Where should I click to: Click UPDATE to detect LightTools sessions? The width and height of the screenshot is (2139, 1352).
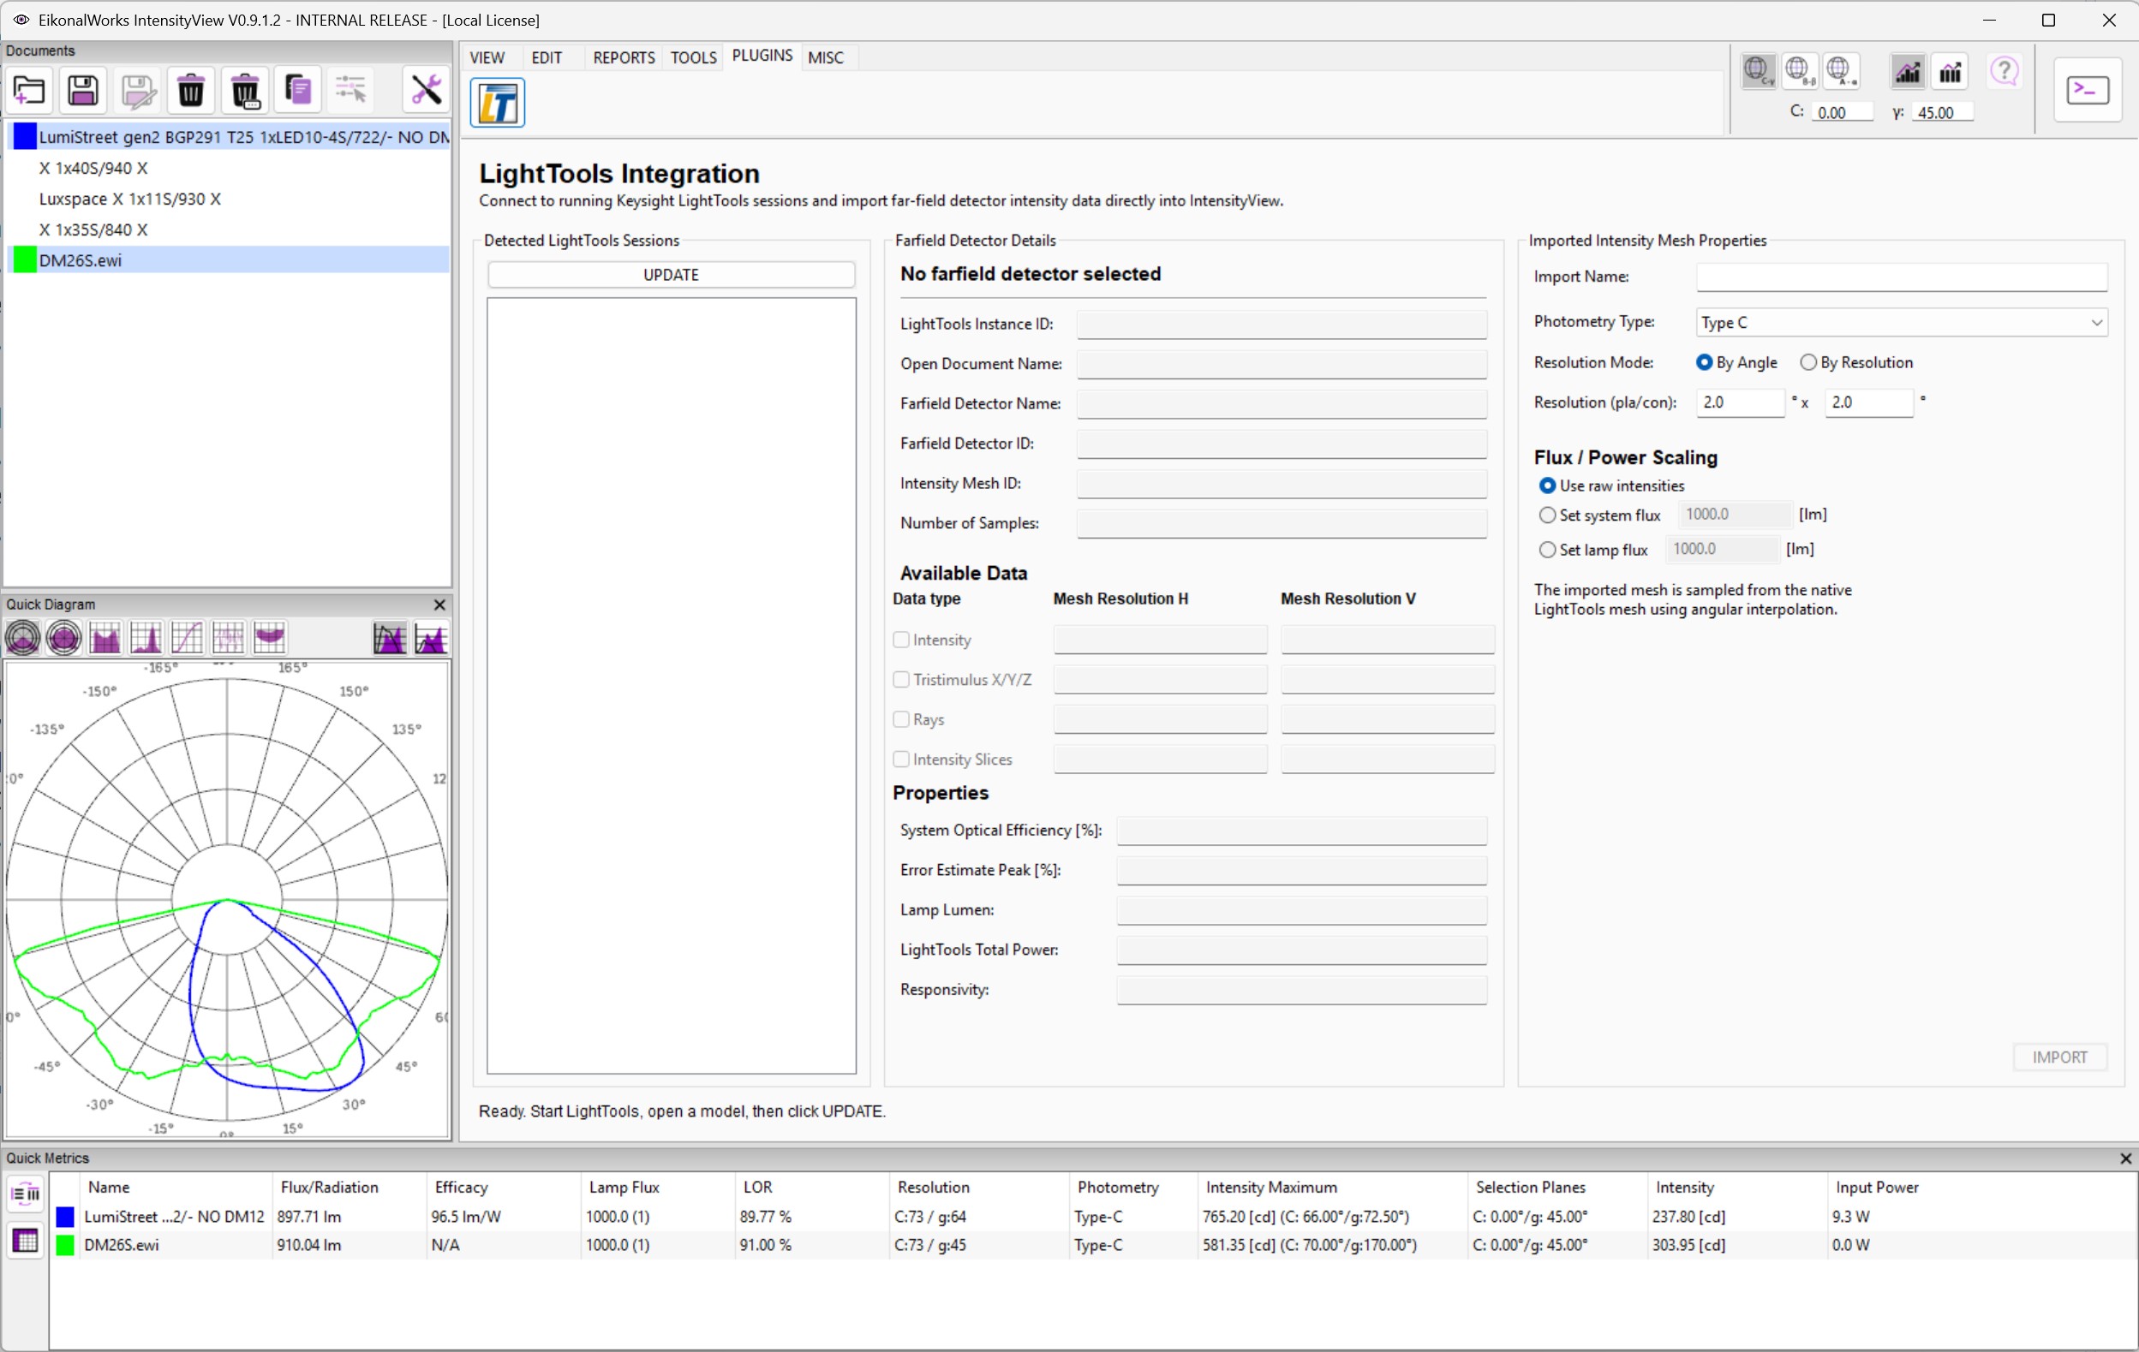pos(671,275)
